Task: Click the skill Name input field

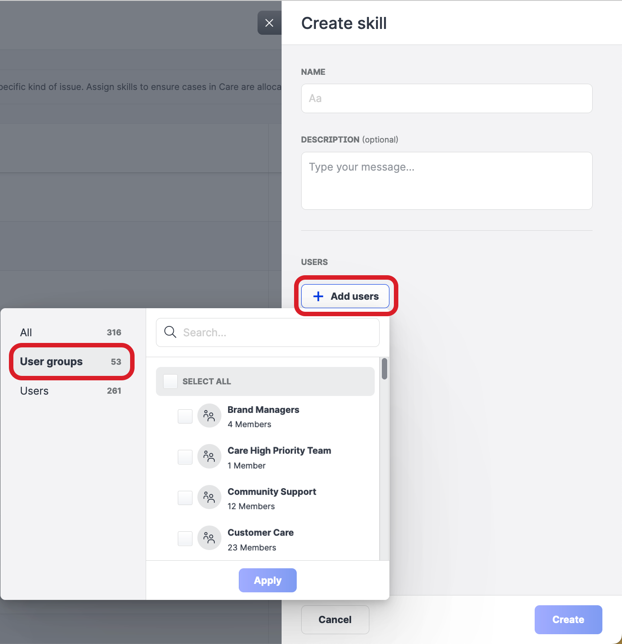Action: pyautogui.click(x=446, y=98)
